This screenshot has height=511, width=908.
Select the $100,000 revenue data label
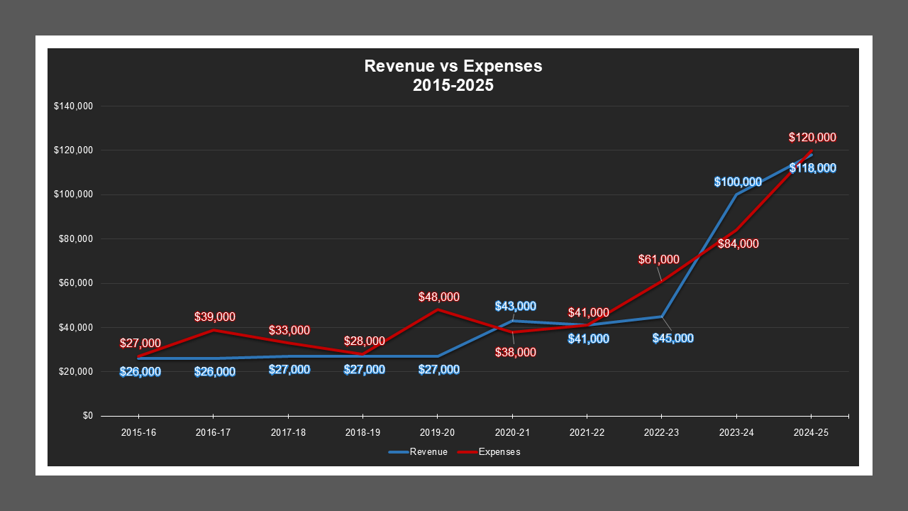(738, 182)
